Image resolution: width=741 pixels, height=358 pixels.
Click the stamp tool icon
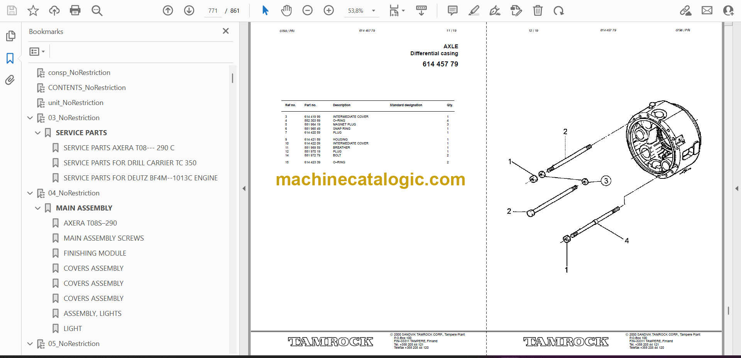516,10
